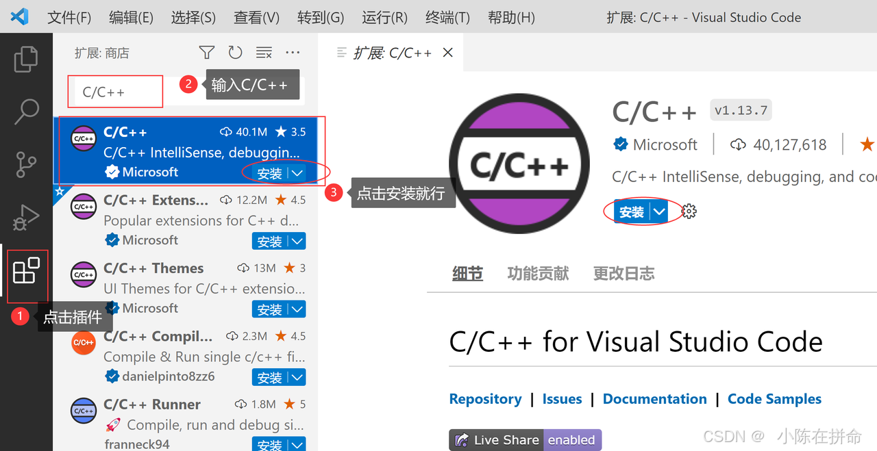Expand install dropdown for C/C++ Themes
Screen dimensions: 877x451
tap(297, 309)
